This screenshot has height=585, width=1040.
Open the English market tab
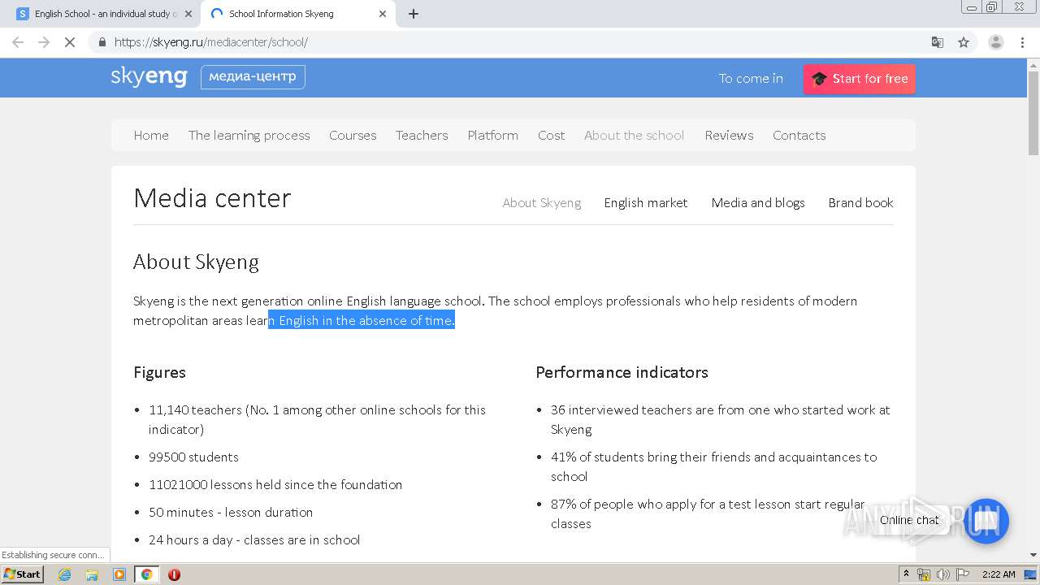[x=646, y=203]
